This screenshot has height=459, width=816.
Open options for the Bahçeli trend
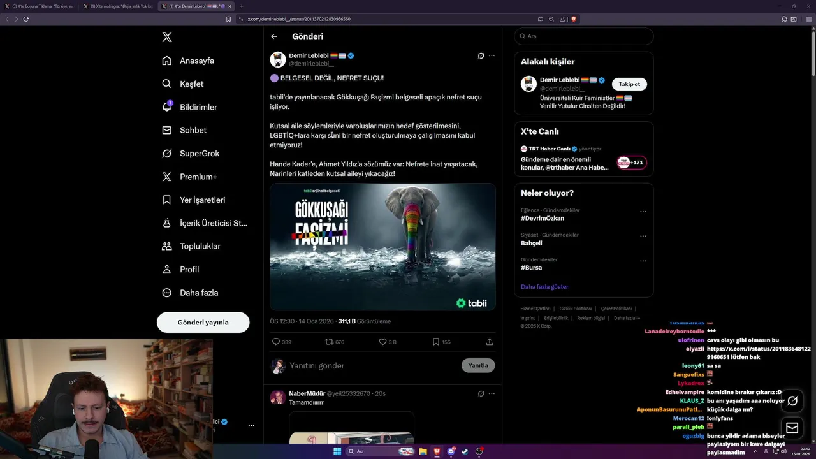pos(643,236)
